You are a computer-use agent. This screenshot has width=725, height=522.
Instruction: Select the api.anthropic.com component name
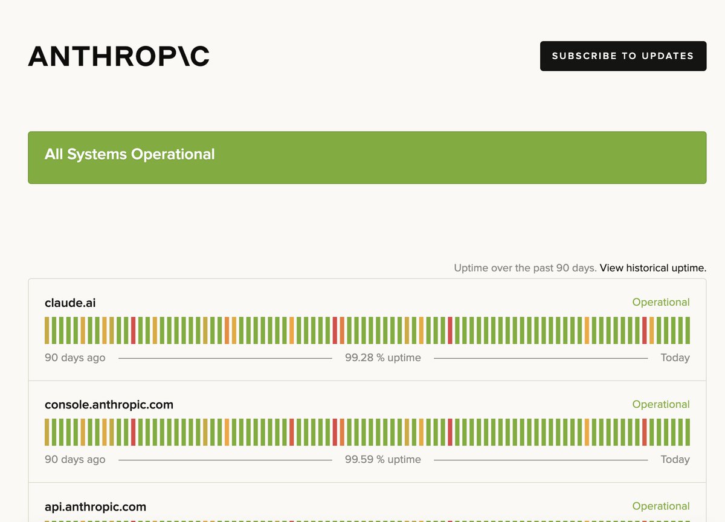(95, 507)
